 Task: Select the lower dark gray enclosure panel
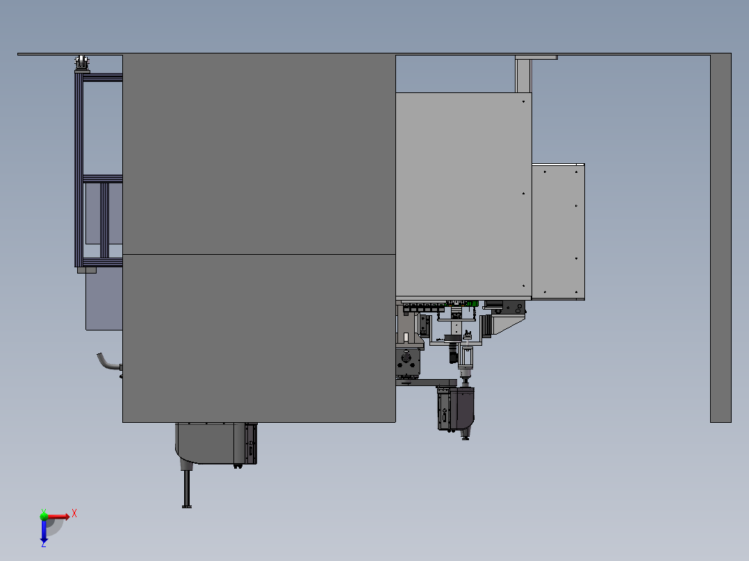click(259, 338)
